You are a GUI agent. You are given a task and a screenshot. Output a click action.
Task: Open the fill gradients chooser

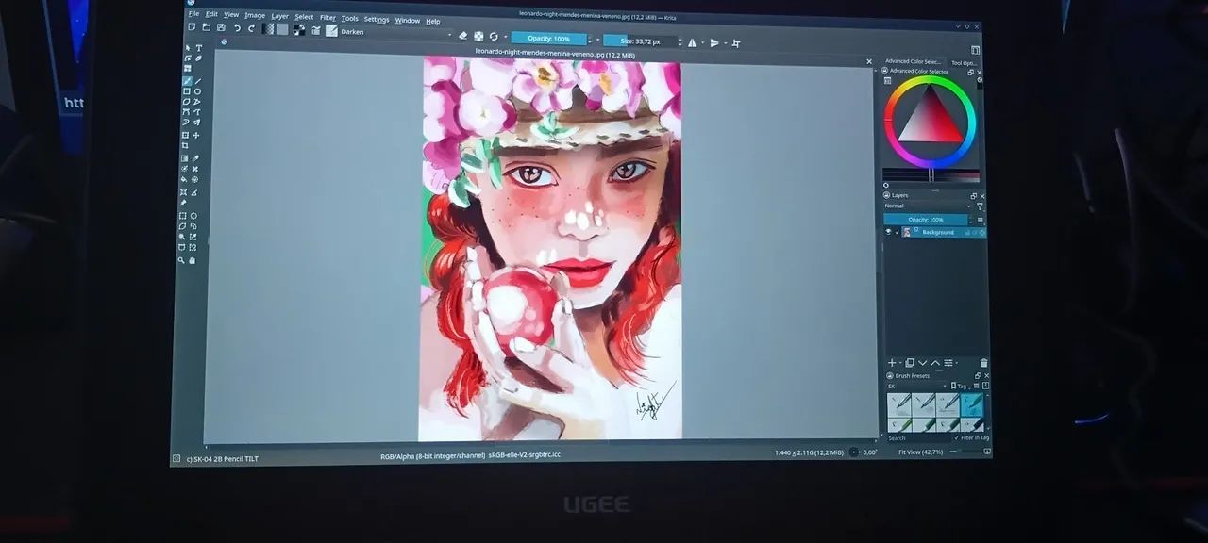tap(268, 29)
